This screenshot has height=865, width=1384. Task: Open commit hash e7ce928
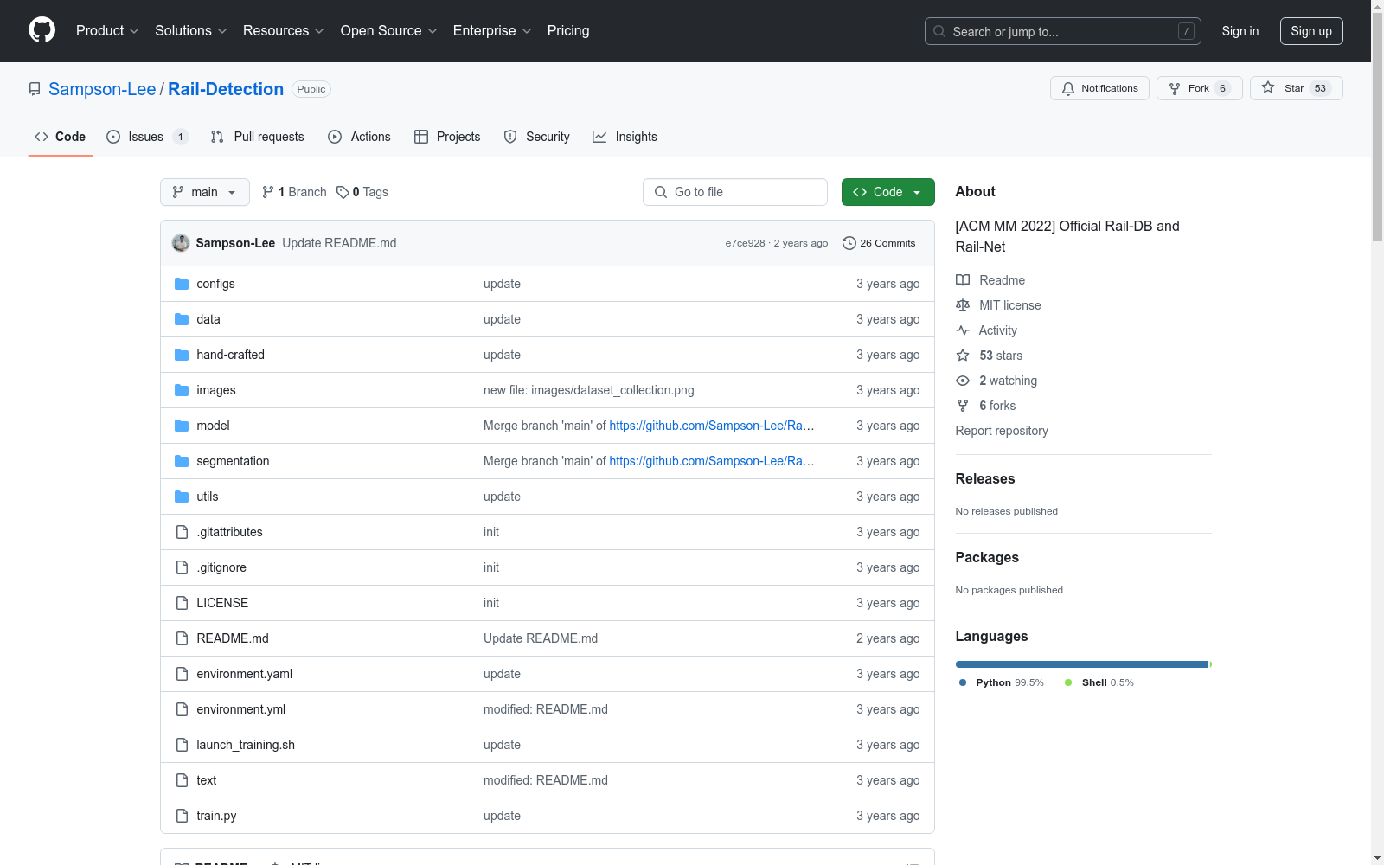pos(746,243)
